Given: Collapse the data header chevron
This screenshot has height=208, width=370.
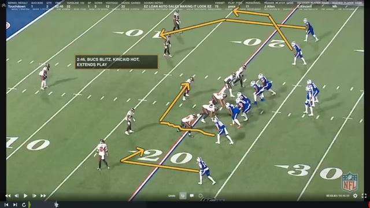Looking at the screenshot, I should pos(3,5).
